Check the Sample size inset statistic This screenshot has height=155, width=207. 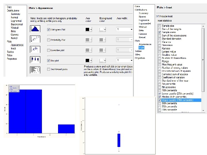point(160,26)
